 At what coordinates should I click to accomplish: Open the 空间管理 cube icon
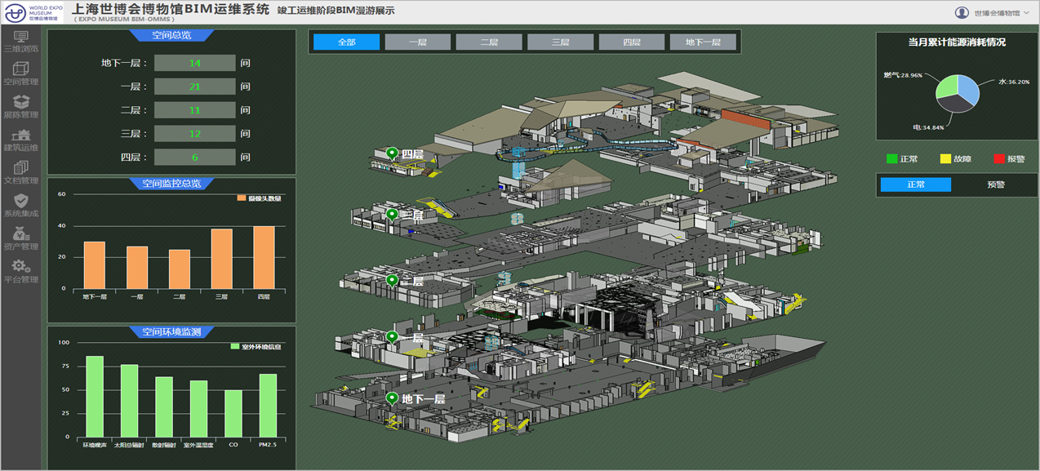[21, 73]
